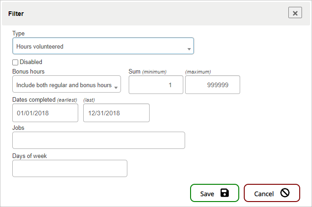
Task: Click the arrow on the Type dropdown
Action: click(189, 49)
